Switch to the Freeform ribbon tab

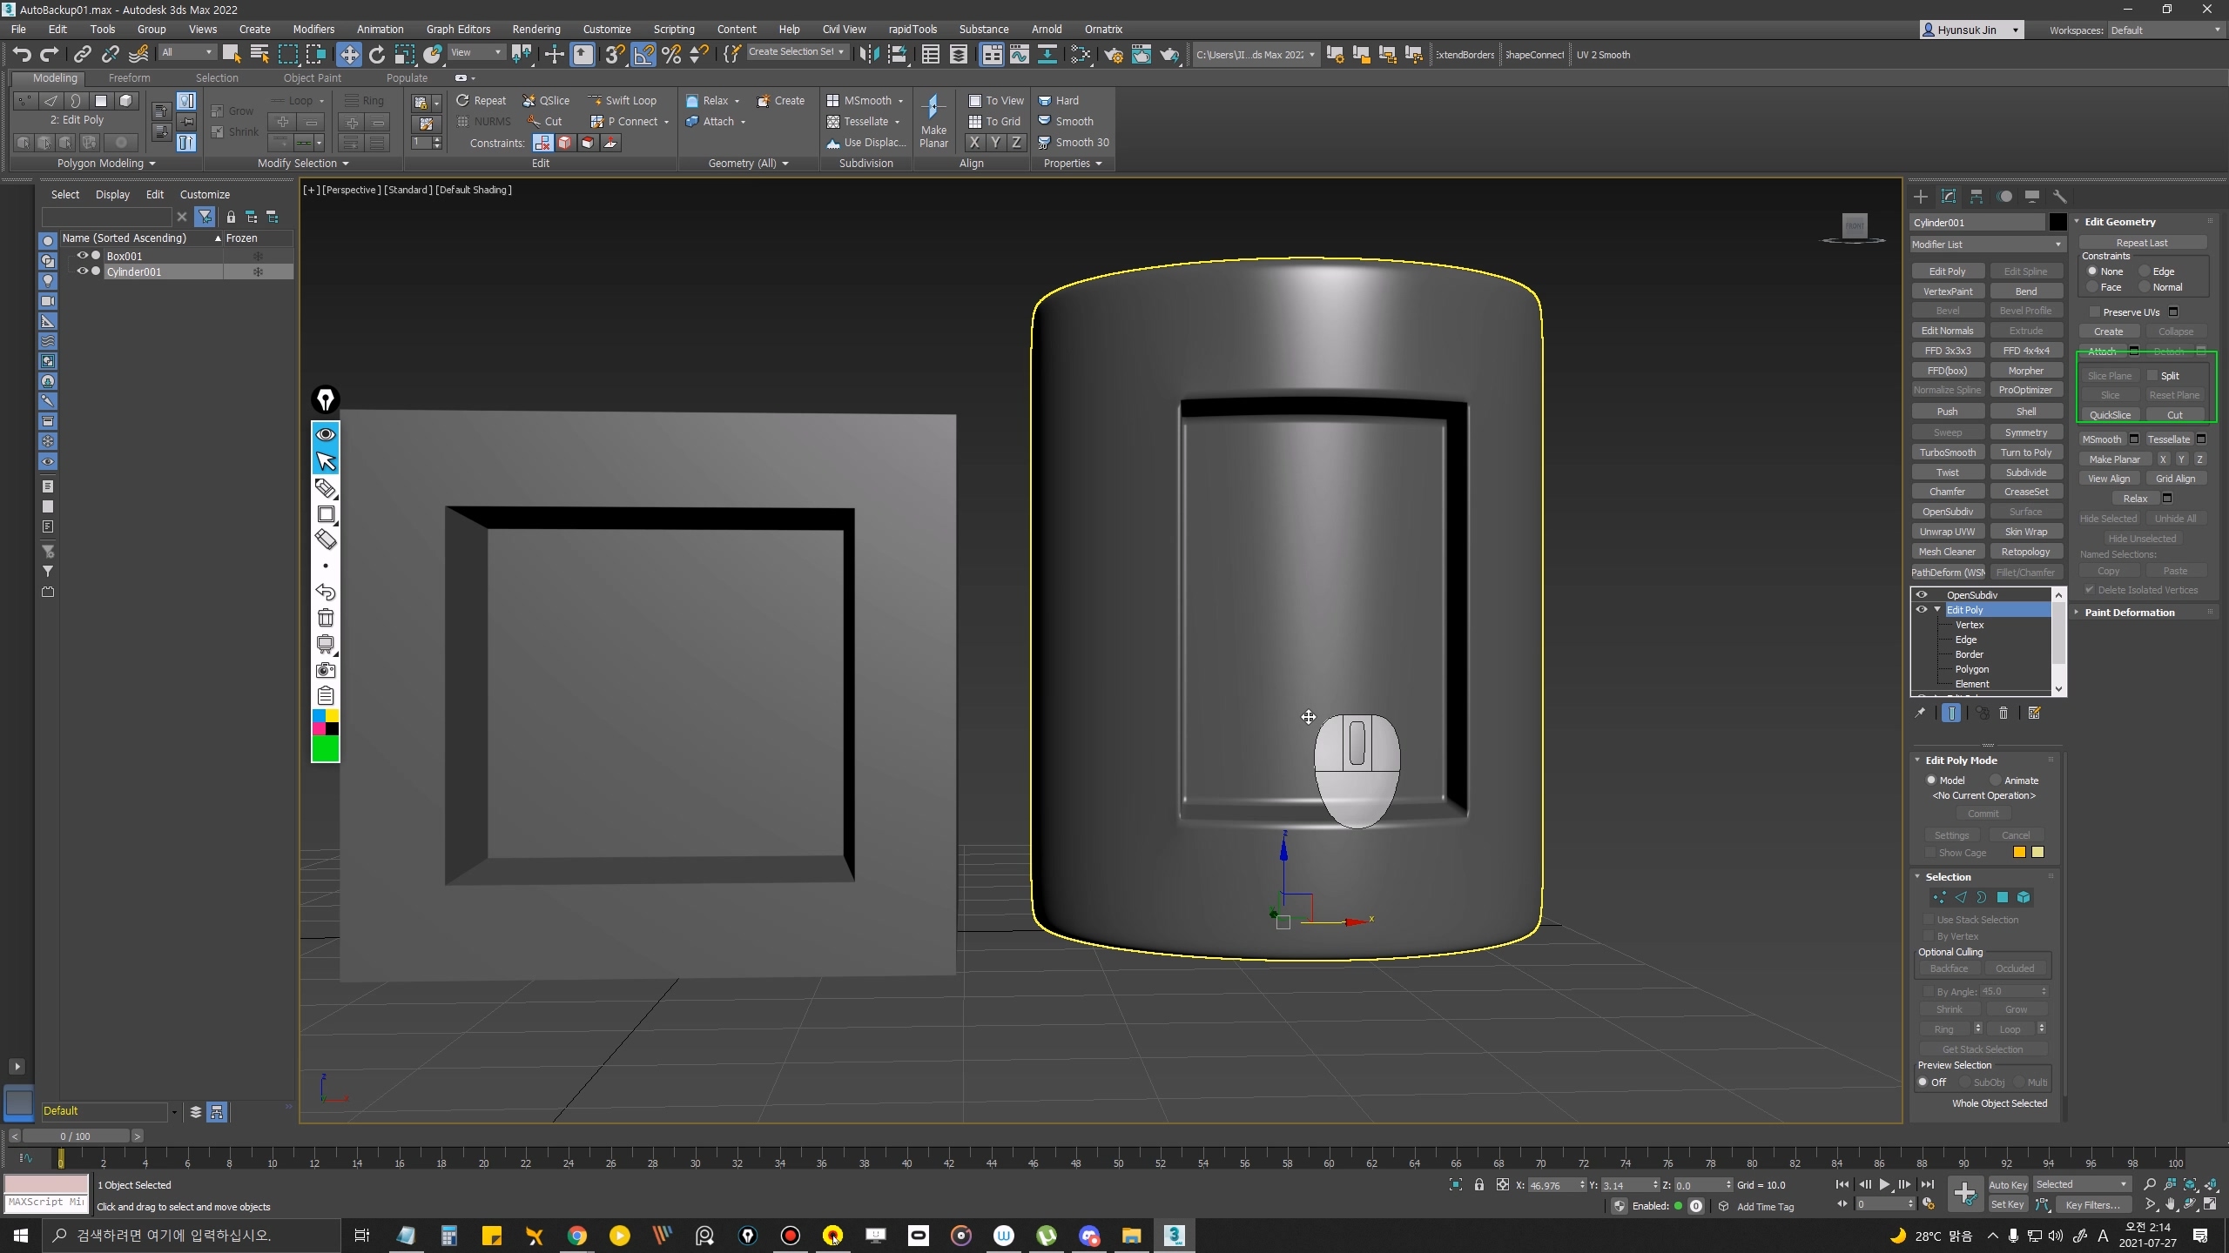click(x=129, y=78)
